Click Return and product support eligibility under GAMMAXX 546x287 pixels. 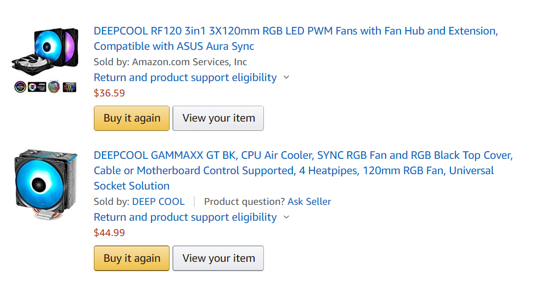coord(185,217)
